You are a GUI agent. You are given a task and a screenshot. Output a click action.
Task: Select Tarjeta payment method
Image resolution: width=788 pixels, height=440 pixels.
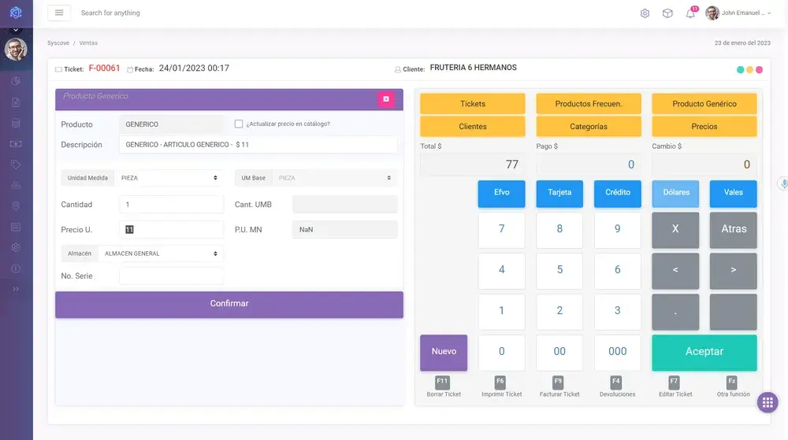click(559, 193)
